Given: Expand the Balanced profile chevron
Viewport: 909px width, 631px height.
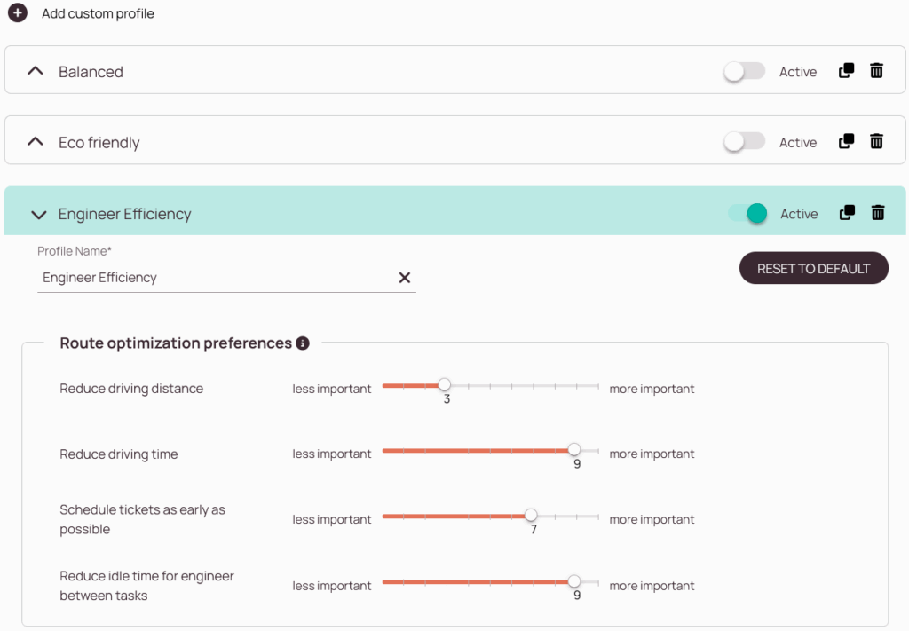Looking at the screenshot, I should 36,71.
